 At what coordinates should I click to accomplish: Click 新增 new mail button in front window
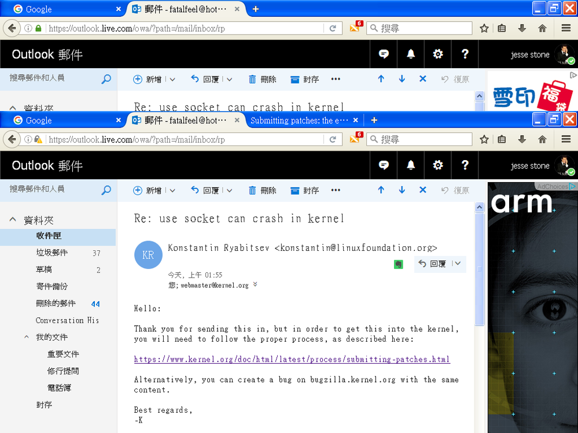148,190
